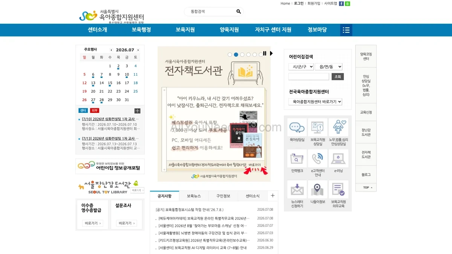
Task: Open the Home link in header
Action: (285, 3)
